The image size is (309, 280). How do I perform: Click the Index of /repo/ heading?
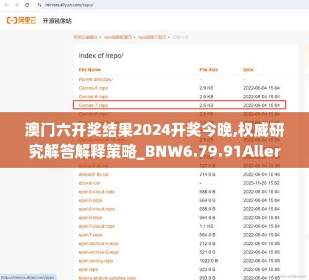101,56
